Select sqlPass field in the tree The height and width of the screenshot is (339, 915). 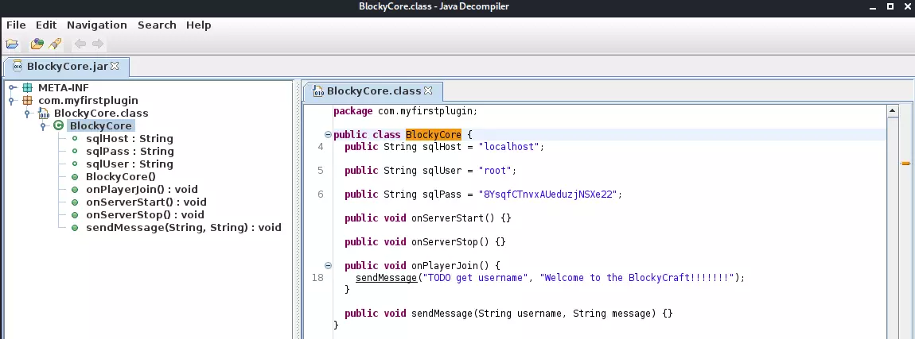[x=129, y=151]
